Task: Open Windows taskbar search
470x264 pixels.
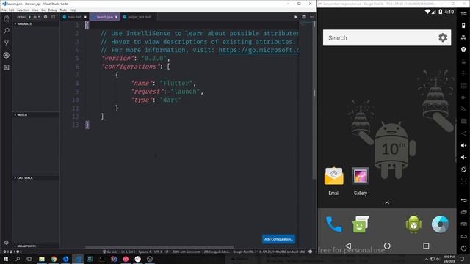Action: coord(18,259)
